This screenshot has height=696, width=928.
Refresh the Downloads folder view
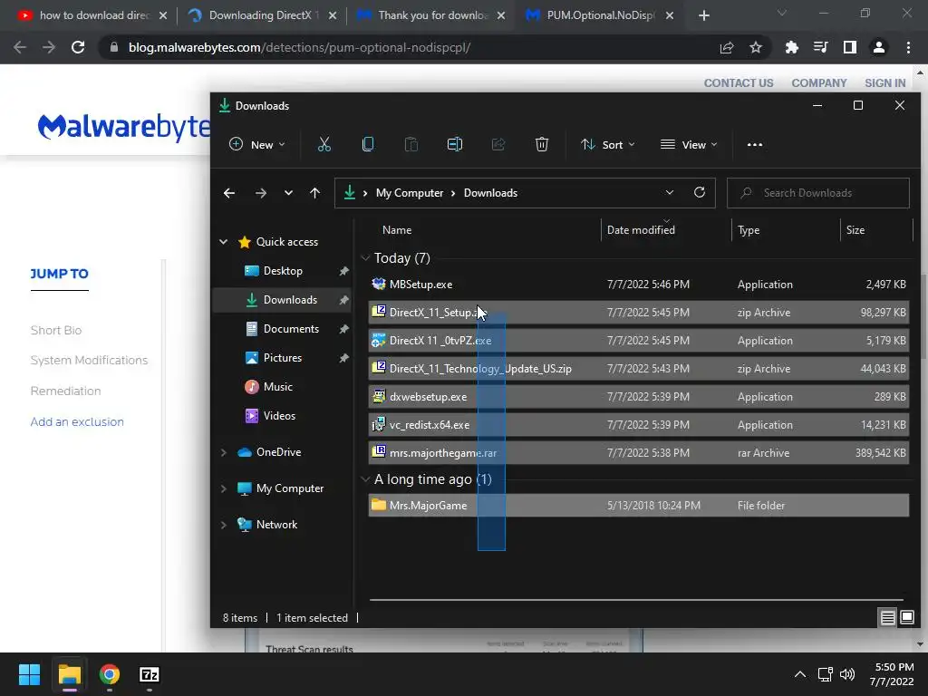pyautogui.click(x=700, y=192)
